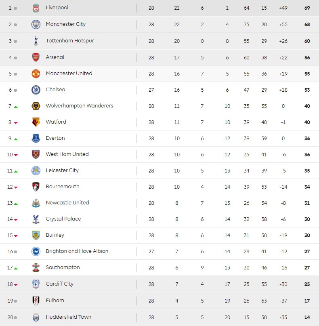This screenshot has width=319, height=326.
Task: Click the Arsenal club badge
Action: (36, 57)
